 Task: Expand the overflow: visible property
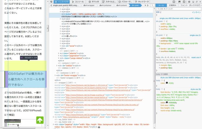pyautogui.click(x=159, y=29)
